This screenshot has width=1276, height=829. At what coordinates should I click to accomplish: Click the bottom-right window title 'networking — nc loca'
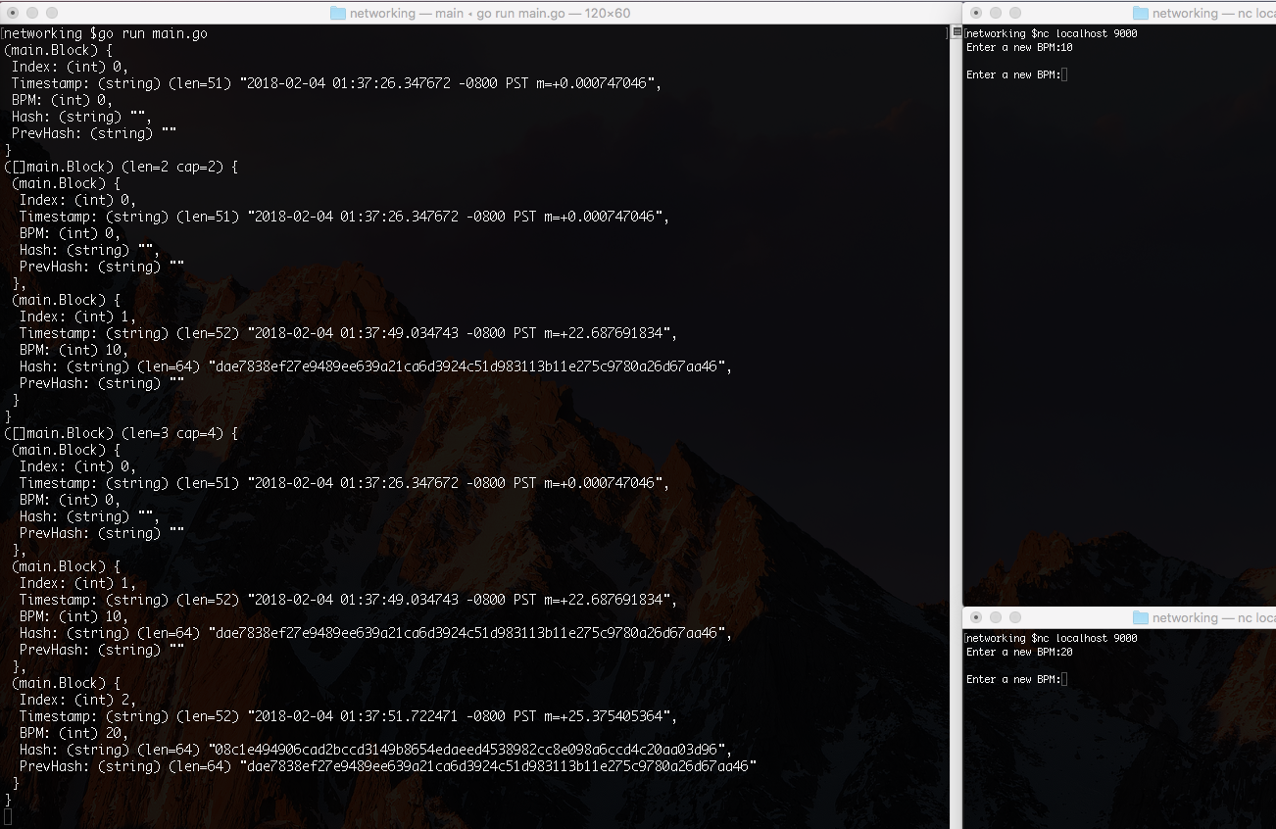coord(1213,617)
